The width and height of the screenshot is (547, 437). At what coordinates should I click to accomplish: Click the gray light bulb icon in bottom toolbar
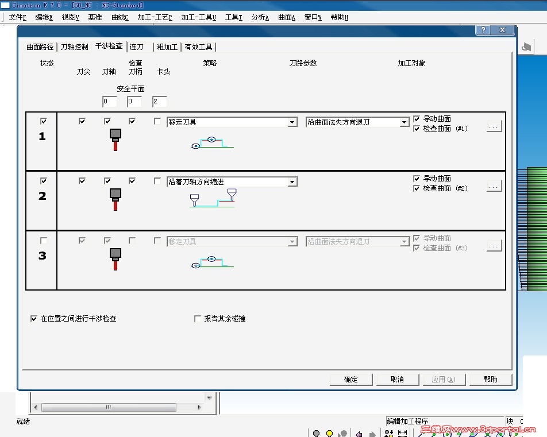pos(317,433)
